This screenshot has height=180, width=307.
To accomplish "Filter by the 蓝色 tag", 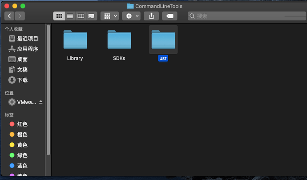I will [19, 165].
